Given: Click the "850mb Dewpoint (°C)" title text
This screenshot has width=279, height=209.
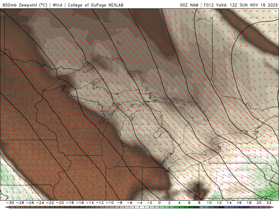Looking at the screenshot, I should (x=25, y=5).
